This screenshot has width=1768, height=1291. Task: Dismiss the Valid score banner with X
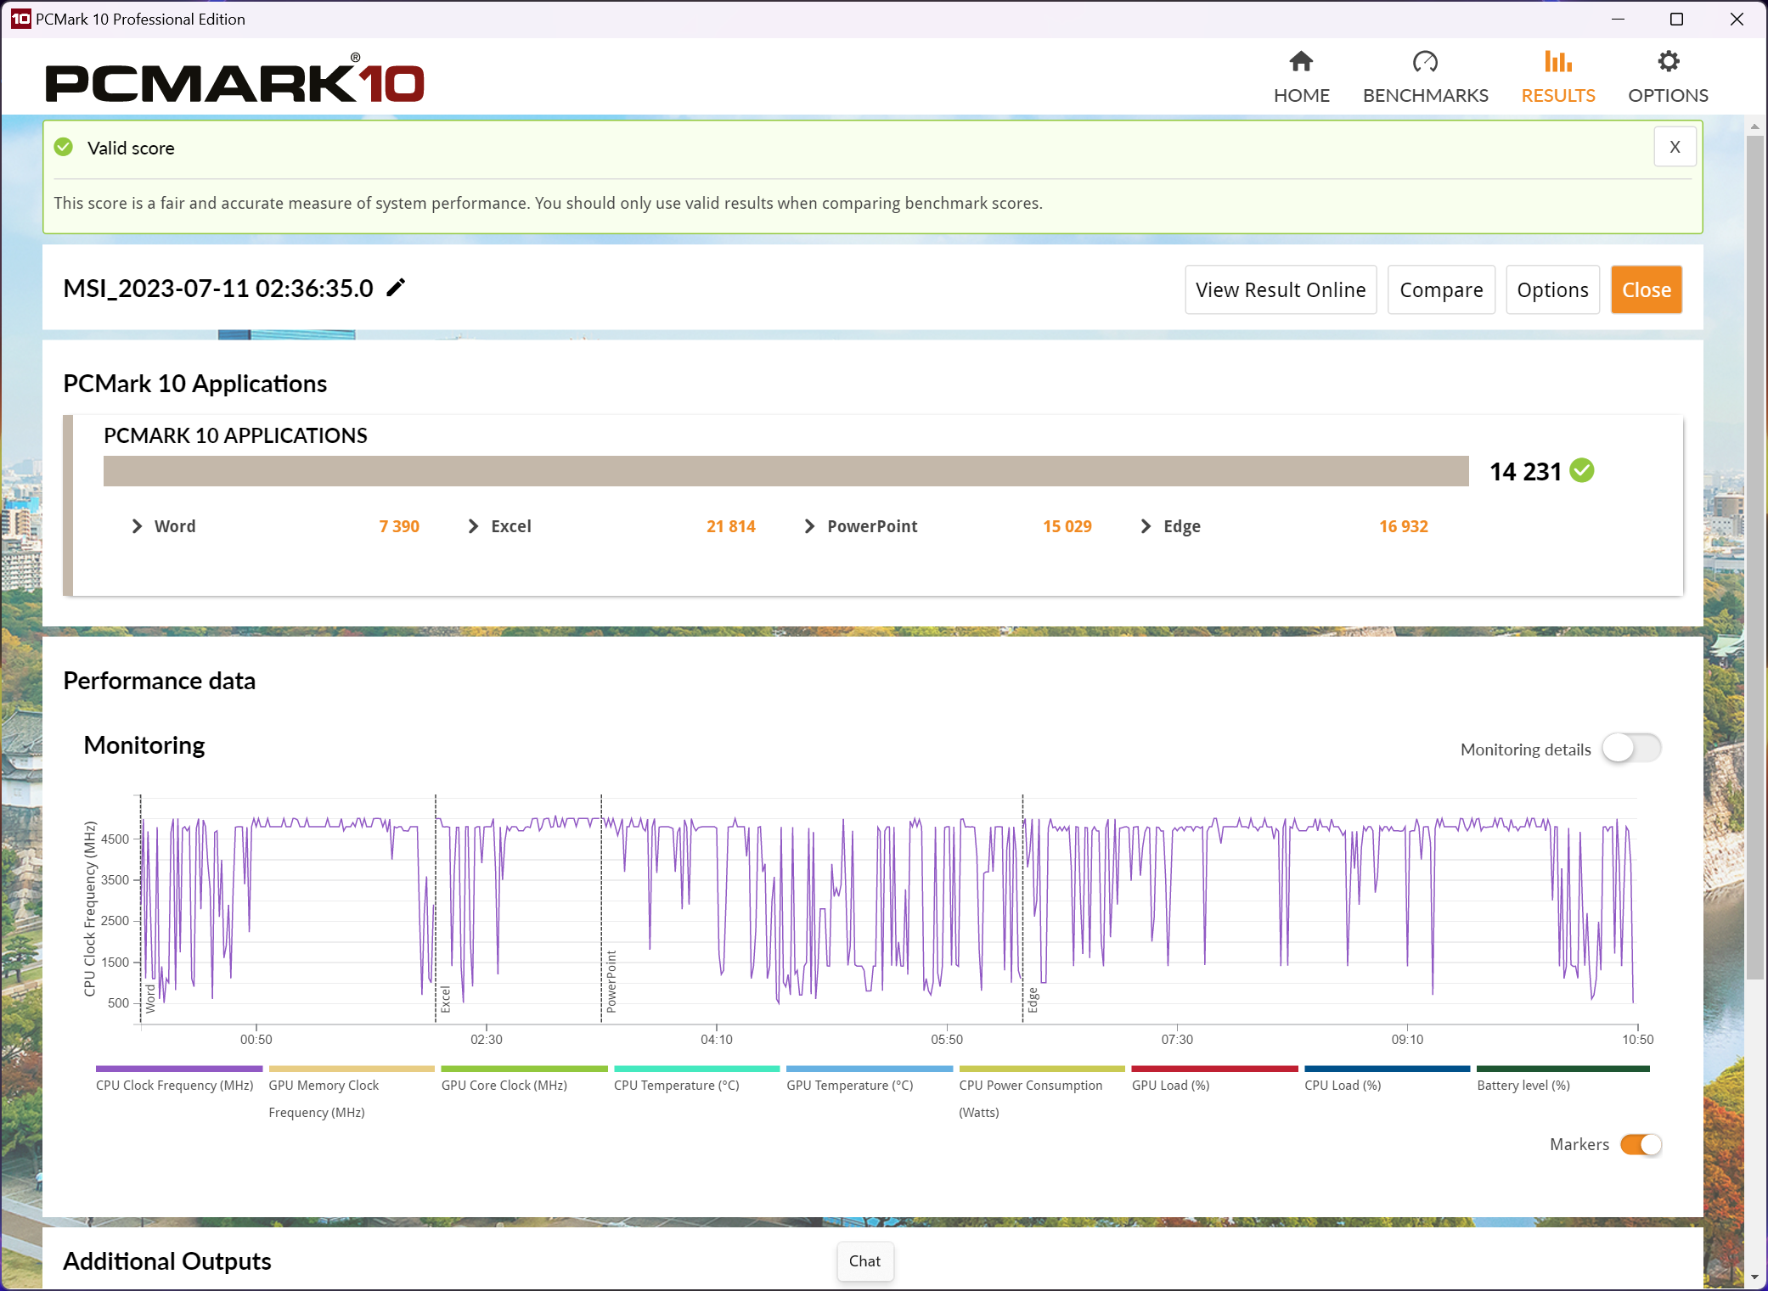1675,147
